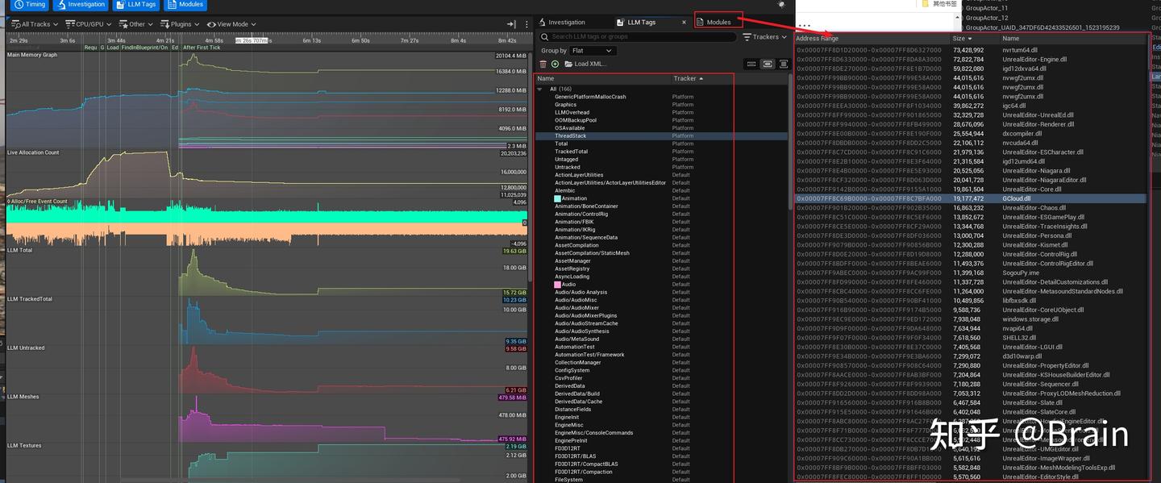1161x483 pixels.
Task: Click the auto-scroll arrow icon in tracks toolbar
Action: coord(510,24)
